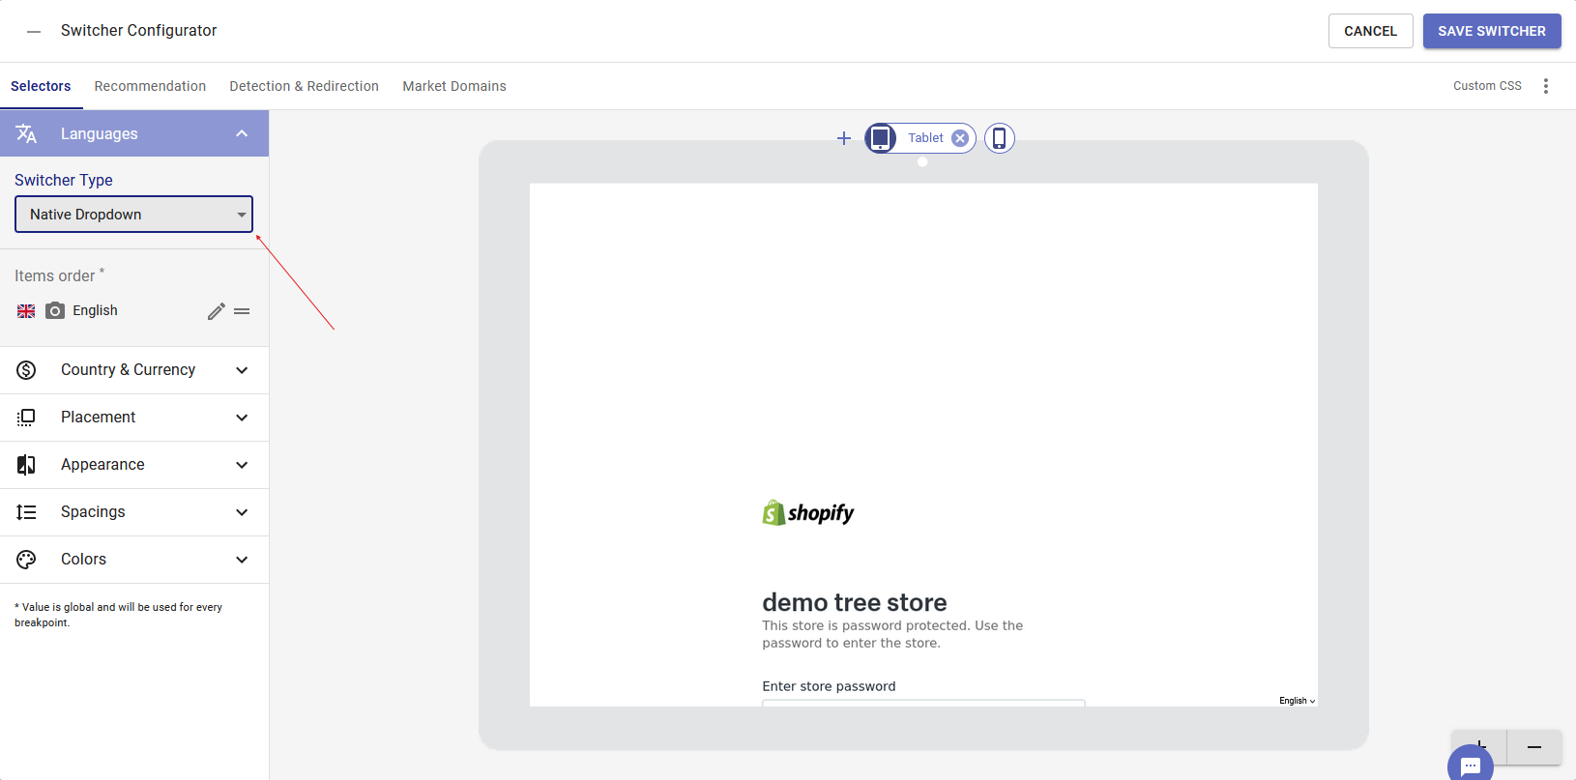Screen dimensions: 1576x780
Task: Click the Colors palette icon
Action: tap(26, 560)
